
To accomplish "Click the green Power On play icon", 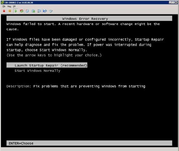I will (16, 11).
